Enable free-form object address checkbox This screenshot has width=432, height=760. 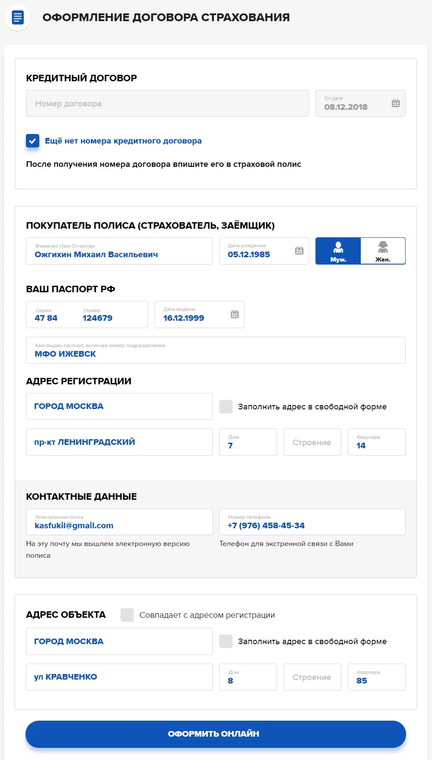(226, 641)
